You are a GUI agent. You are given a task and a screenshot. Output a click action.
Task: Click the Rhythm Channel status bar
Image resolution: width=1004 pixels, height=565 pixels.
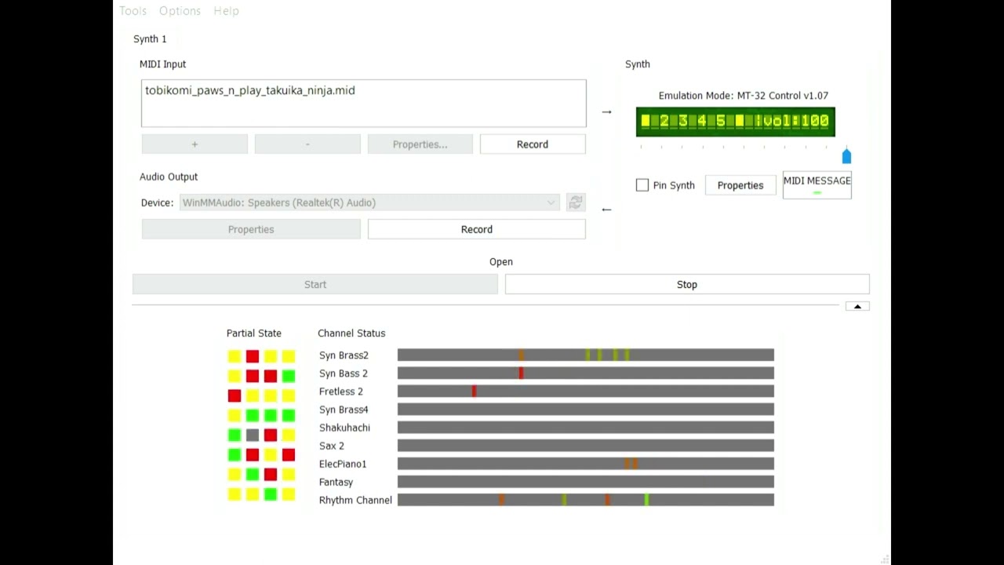[586, 500]
